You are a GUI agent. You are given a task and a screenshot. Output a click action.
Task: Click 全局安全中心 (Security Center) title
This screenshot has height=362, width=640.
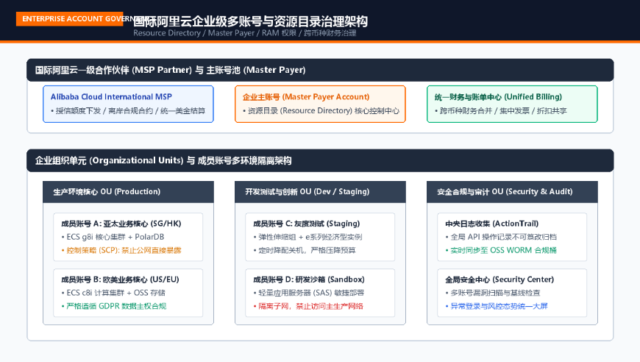[499, 280]
